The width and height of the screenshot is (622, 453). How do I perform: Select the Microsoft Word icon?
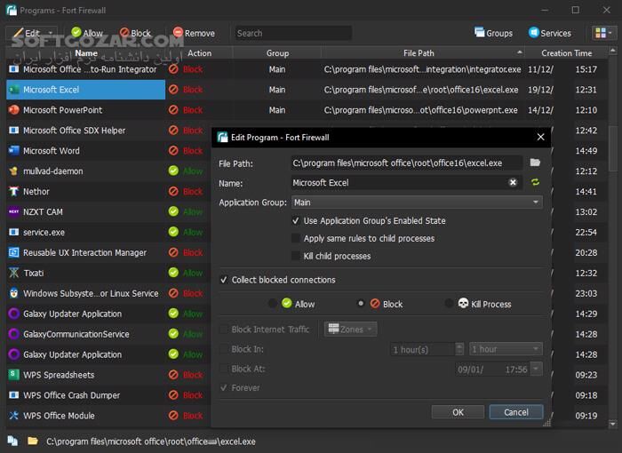(14, 151)
